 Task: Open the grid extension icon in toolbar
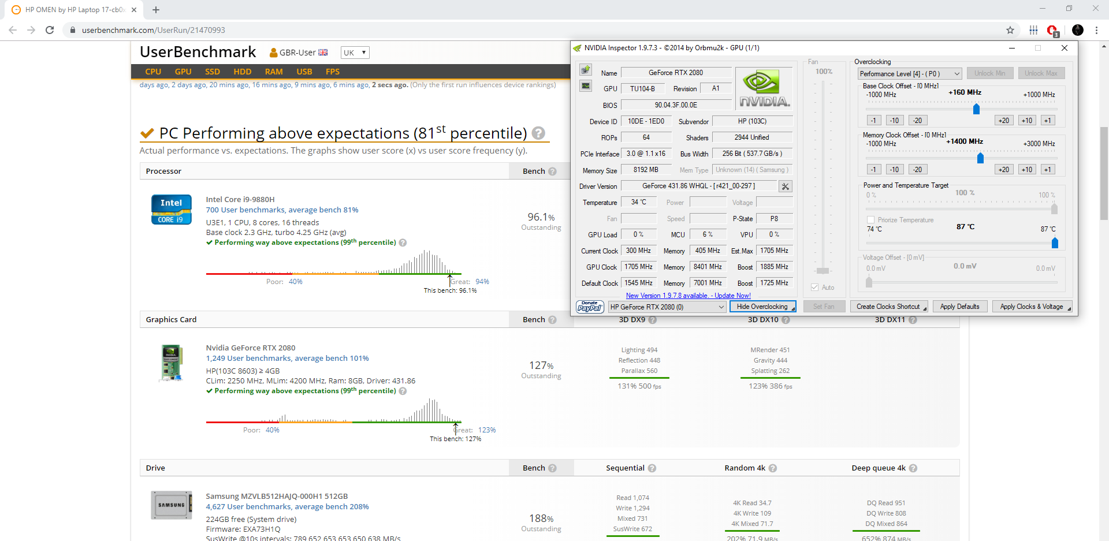pos(1033,30)
